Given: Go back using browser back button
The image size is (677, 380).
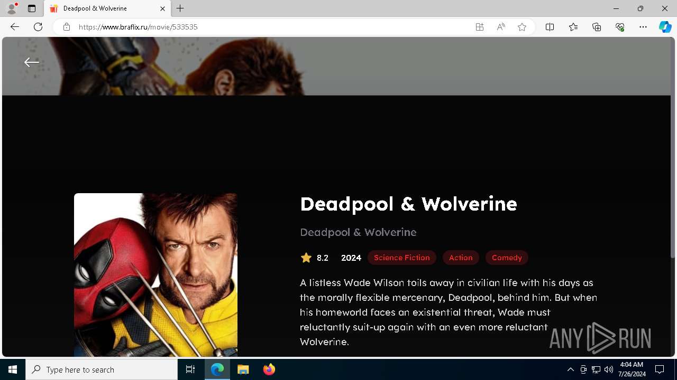Looking at the screenshot, I should pyautogui.click(x=15, y=27).
